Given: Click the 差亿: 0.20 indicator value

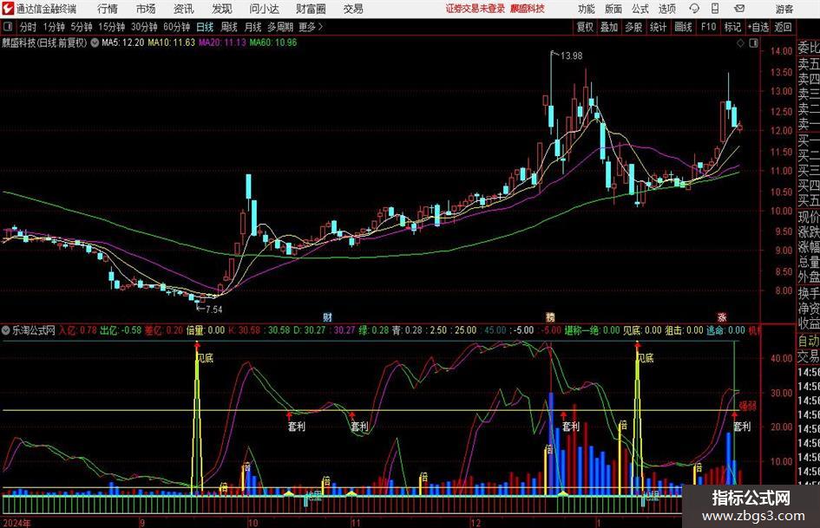Looking at the screenshot, I should (164, 330).
